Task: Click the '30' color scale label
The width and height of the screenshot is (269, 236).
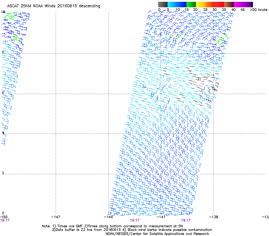Action: click(214, 10)
